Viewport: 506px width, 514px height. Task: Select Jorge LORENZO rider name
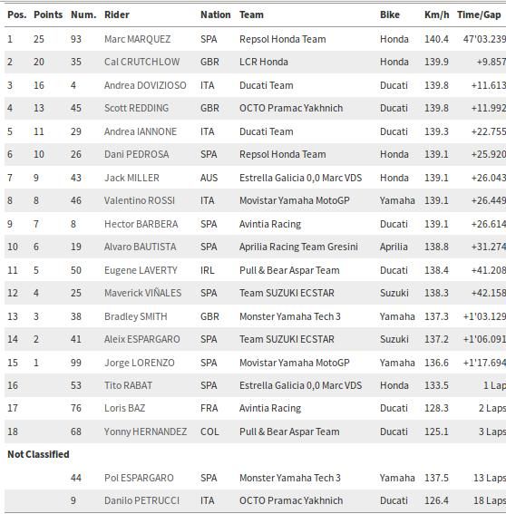140,363
